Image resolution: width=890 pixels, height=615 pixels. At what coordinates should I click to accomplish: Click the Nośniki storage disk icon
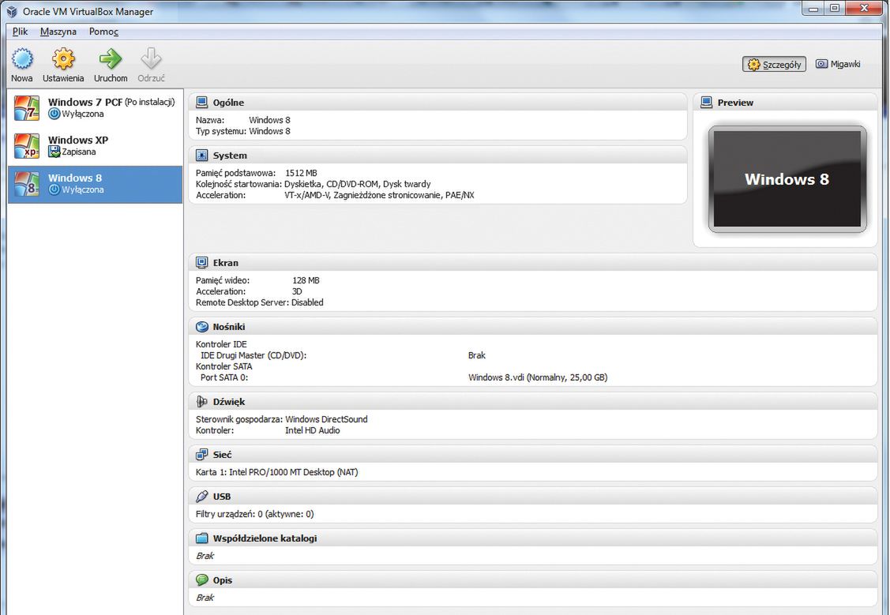pos(201,327)
